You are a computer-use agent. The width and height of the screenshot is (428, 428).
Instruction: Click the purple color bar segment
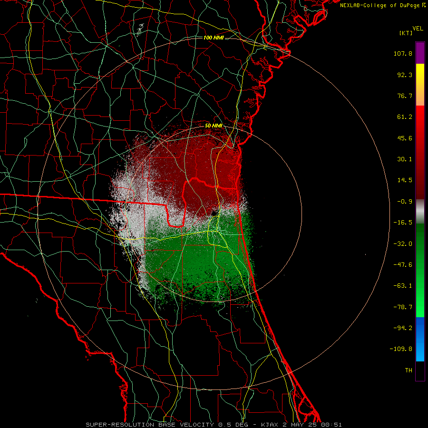click(420, 53)
